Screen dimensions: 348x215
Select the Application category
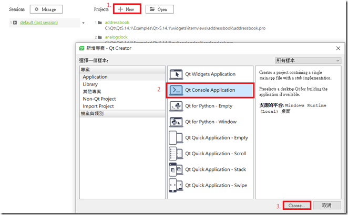122,77
